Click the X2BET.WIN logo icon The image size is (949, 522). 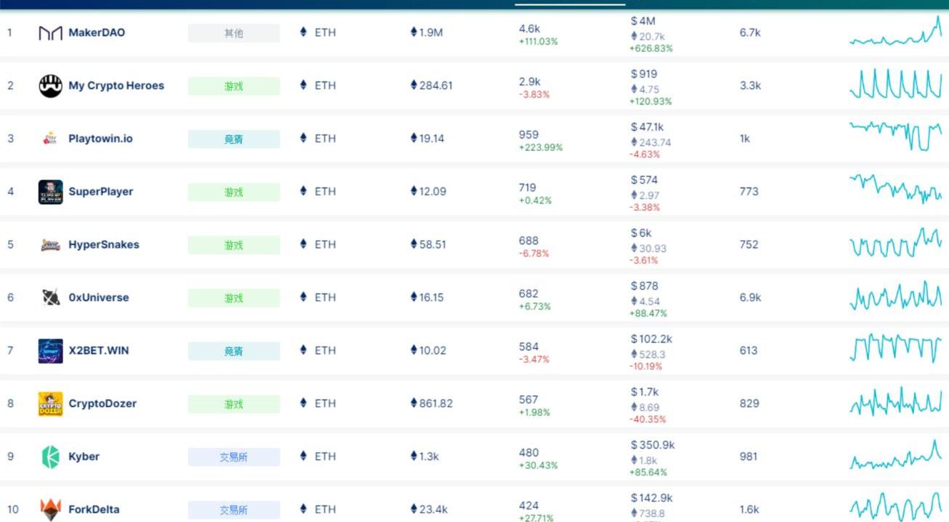pos(50,351)
